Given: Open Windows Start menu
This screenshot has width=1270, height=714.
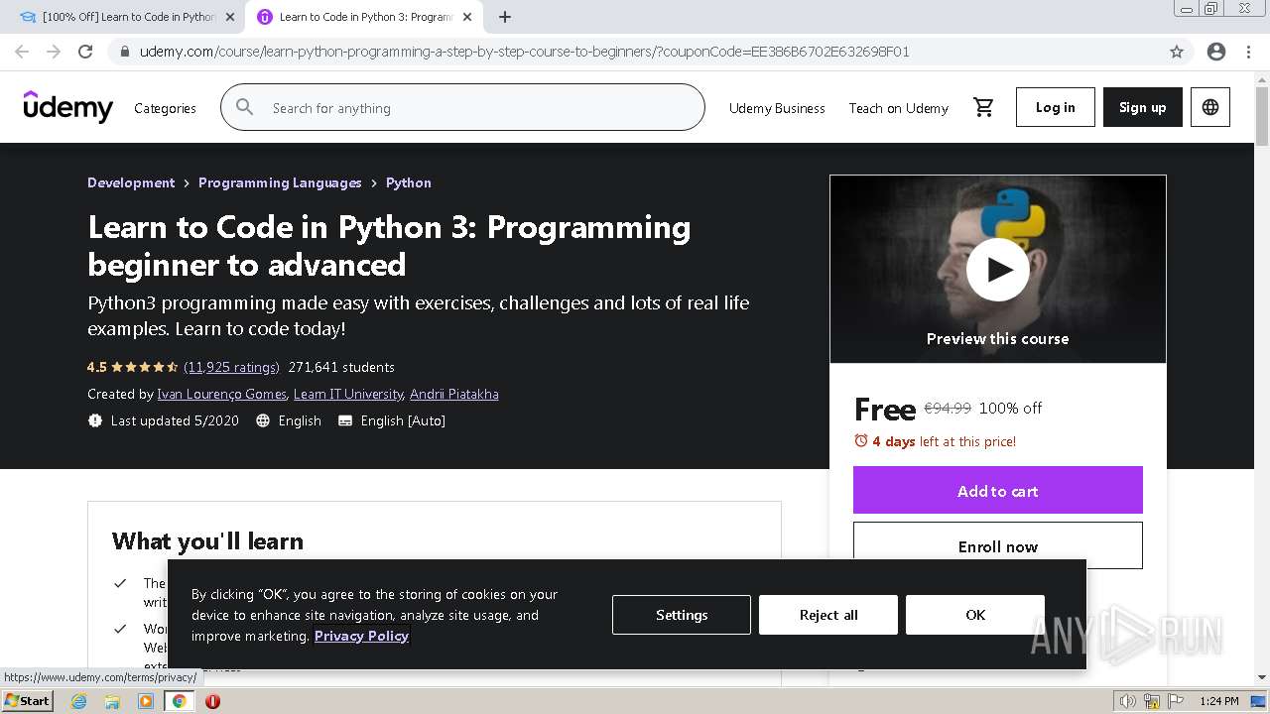Looking at the screenshot, I should [x=27, y=701].
